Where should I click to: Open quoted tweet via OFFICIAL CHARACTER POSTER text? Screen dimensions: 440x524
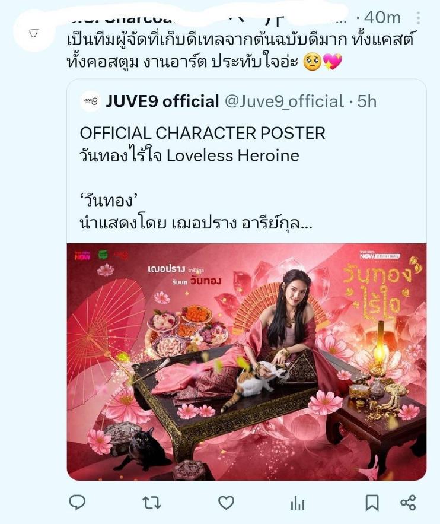[202, 133]
